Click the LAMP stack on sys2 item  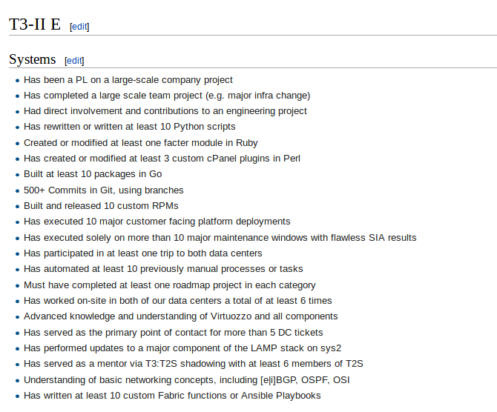tap(182, 348)
